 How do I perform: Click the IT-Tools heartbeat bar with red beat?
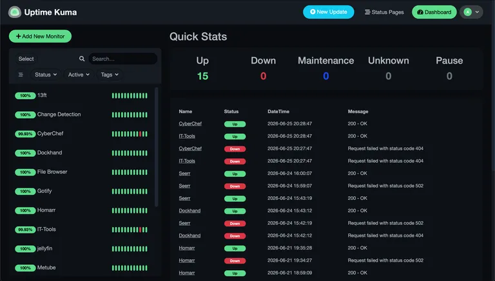[x=130, y=230]
